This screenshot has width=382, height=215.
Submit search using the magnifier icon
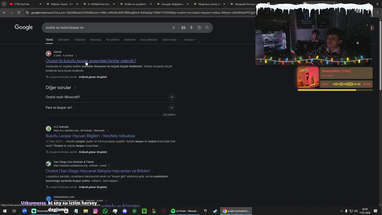[x=207, y=27]
